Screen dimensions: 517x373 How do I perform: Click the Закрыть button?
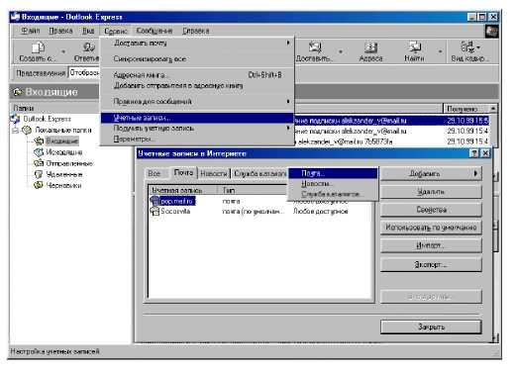[431, 326]
